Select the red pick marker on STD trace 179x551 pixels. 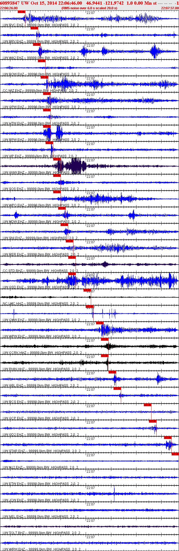tap(72, 257)
